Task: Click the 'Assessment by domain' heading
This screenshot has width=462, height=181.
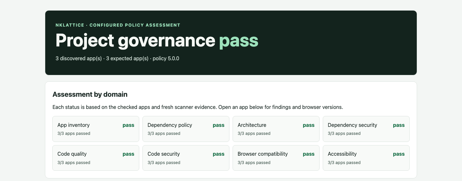Action: tap(90, 95)
